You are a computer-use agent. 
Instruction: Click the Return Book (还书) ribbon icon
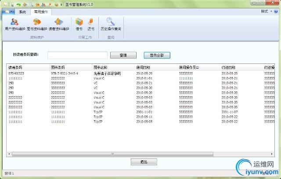point(91,25)
